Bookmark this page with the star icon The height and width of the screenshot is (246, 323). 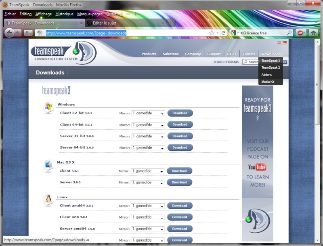click(x=212, y=33)
